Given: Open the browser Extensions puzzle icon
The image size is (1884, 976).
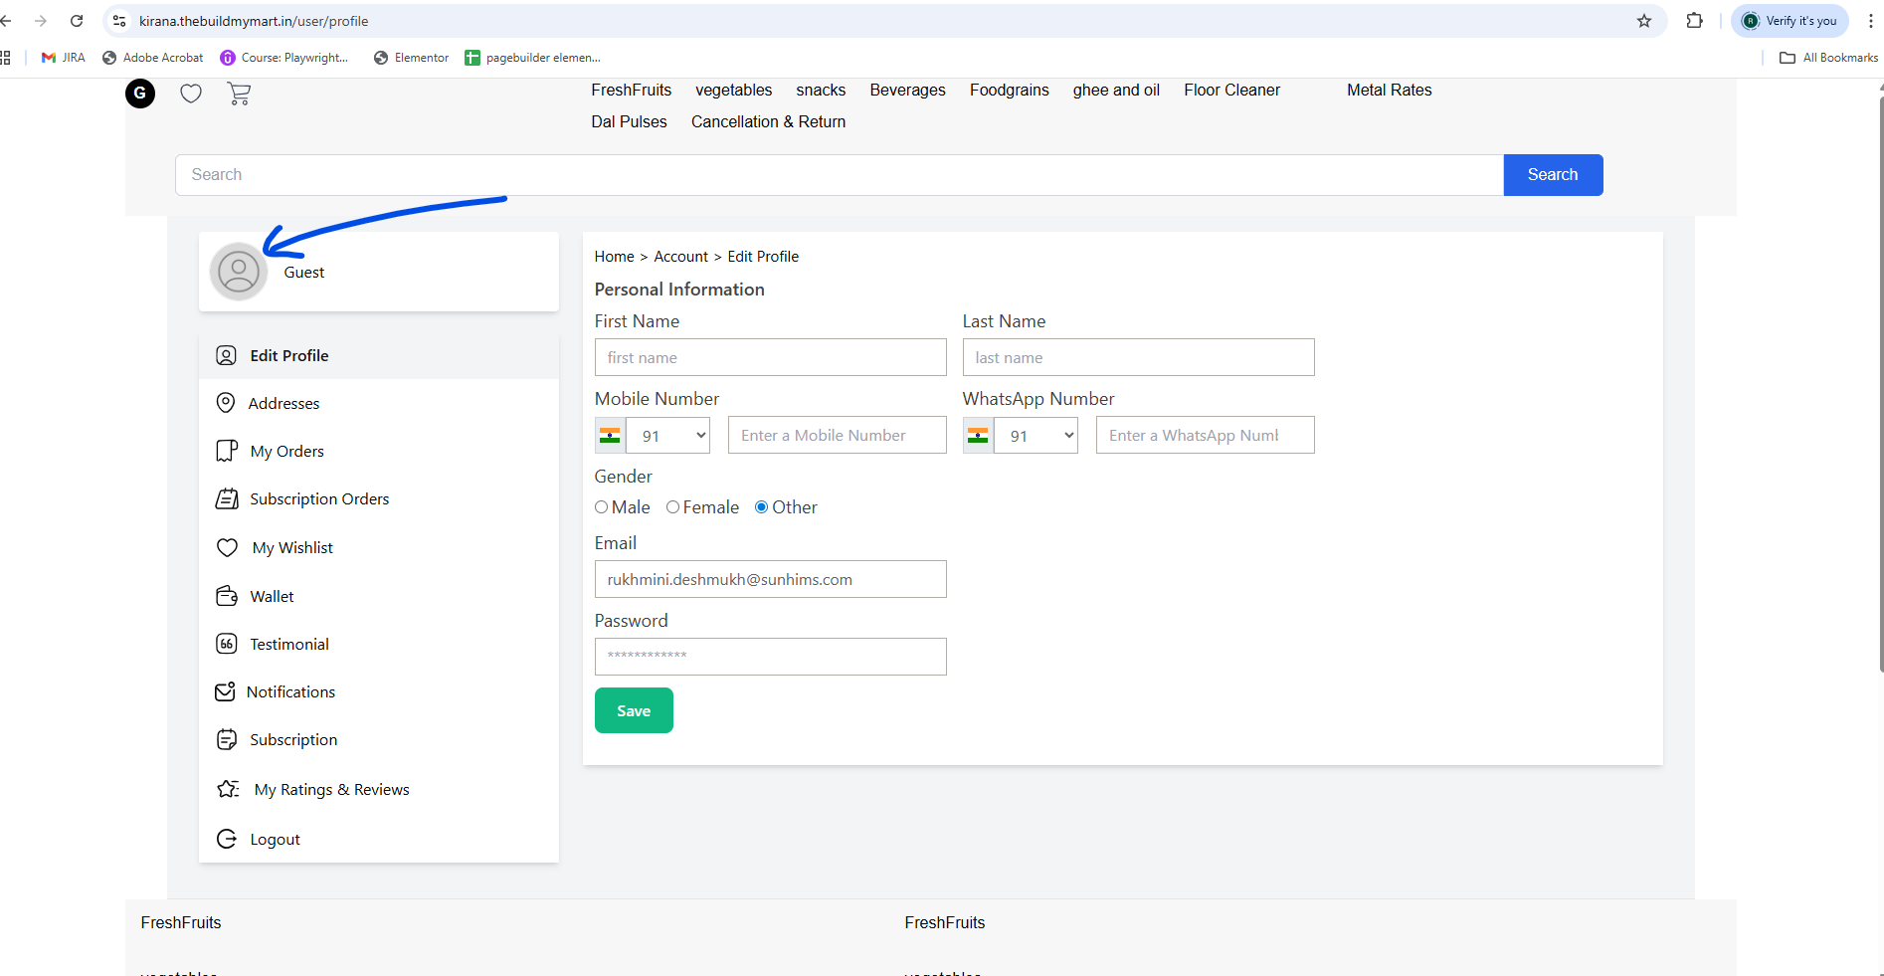Looking at the screenshot, I should coord(1695,21).
